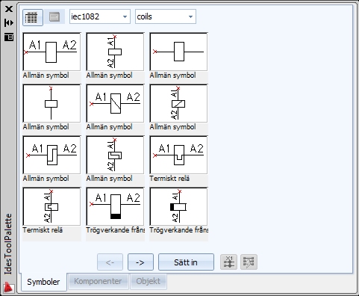
Task: Open the iec1082 library dropdown
Action: (100, 16)
